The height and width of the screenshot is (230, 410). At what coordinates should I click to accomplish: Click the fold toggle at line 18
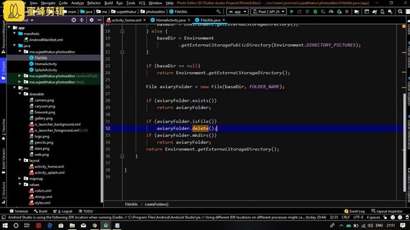[122, 31]
